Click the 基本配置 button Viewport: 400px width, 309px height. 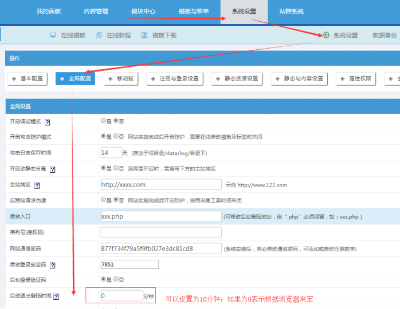tap(28, 78)
